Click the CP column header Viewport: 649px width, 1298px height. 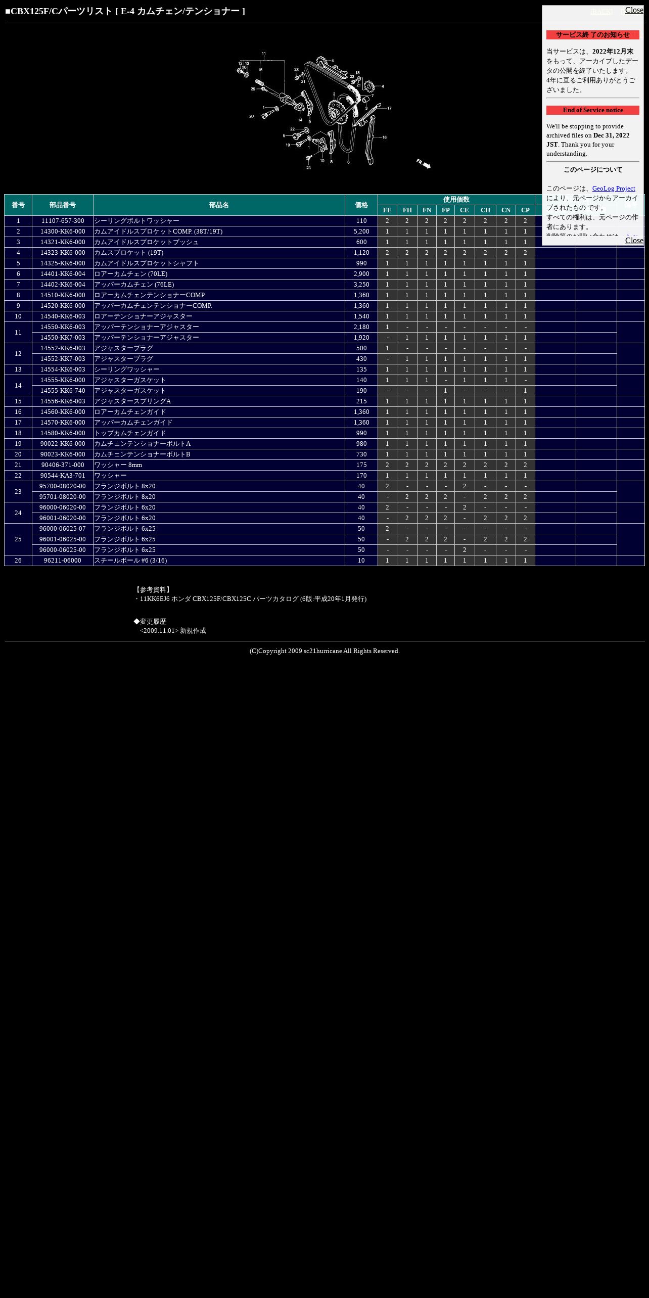click(x=525, y=210)
